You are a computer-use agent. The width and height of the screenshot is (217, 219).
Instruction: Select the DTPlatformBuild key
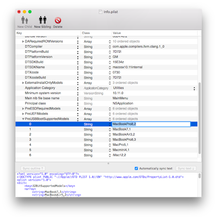(37, 52)
